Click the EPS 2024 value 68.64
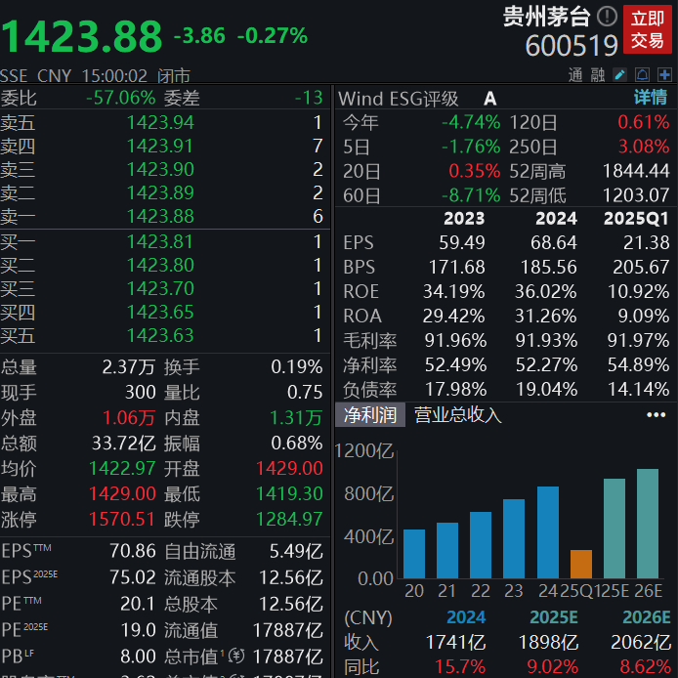Screen dimensions: 678x678 (x=554, y=242)
